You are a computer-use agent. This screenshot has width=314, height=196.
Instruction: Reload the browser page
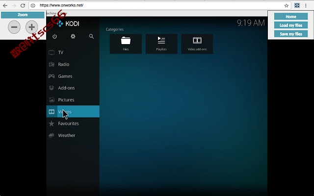[x=23, y=5]
